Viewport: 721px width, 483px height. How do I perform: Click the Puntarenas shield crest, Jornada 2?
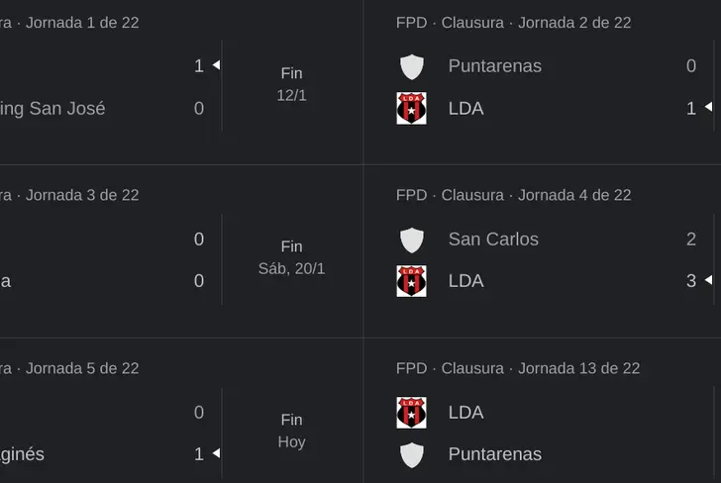[411, 66]
